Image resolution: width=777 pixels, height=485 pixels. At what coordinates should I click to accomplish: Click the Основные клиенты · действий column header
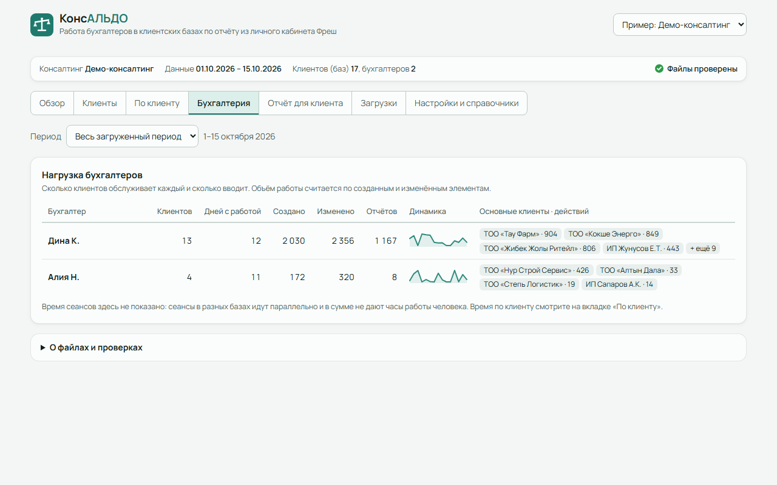pyautogui.click(x=534, y=212)
